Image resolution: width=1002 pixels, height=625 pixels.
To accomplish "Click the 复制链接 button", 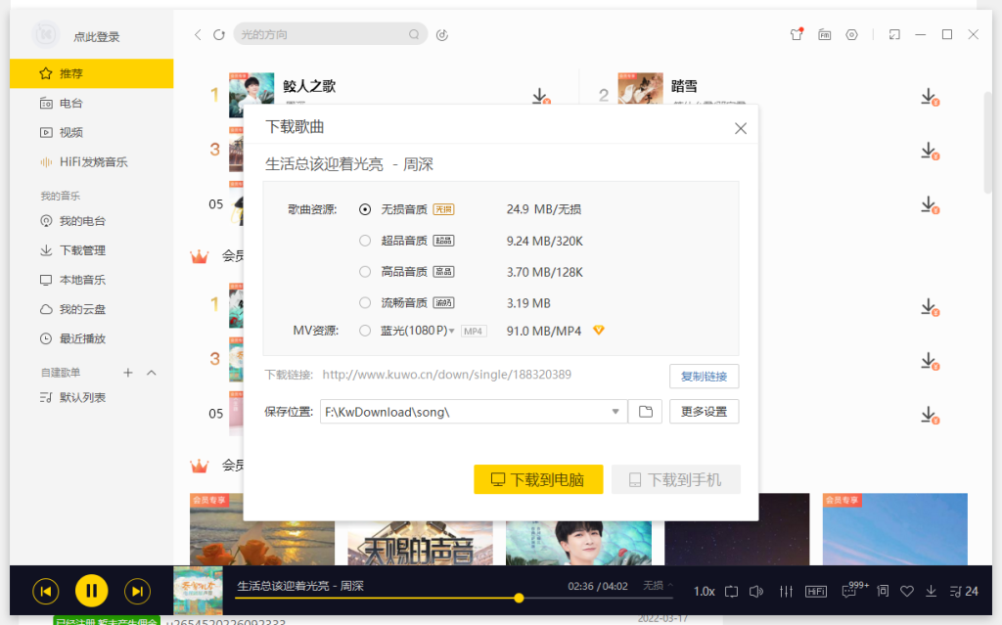I will coord(704,377).
